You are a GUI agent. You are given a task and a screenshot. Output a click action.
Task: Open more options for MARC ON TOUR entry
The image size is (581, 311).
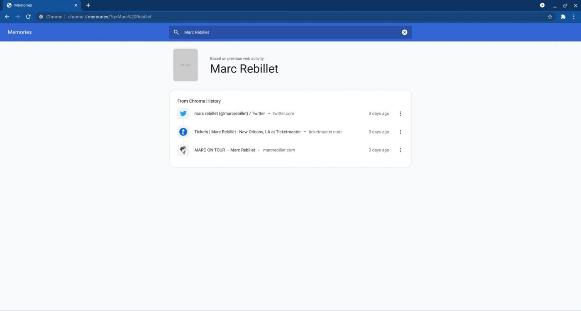point(400,150)
